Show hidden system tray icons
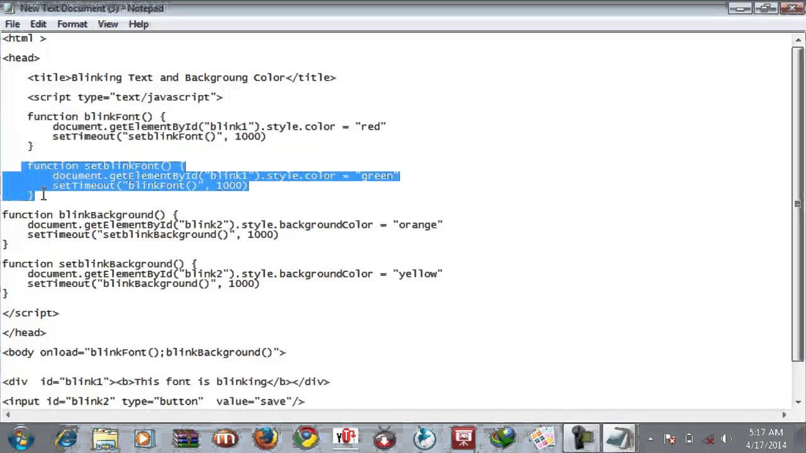806x453 pixels. click(650, 439)
